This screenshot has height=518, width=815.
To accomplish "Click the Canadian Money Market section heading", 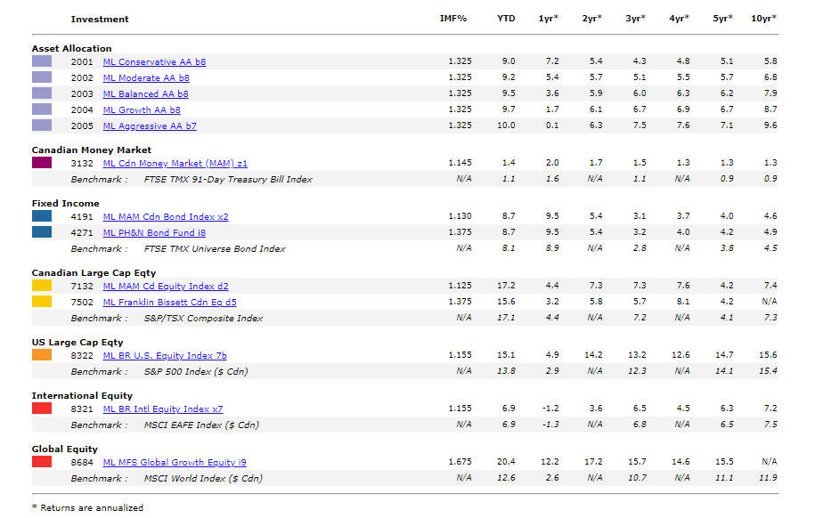I will pos(92,150).
